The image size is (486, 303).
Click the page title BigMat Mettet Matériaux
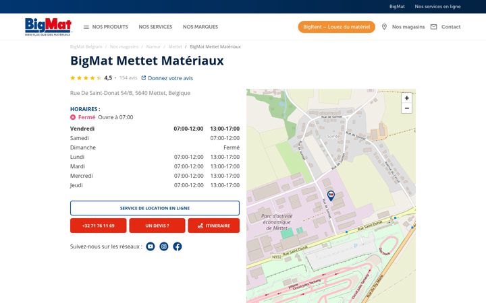coord(147,61)
